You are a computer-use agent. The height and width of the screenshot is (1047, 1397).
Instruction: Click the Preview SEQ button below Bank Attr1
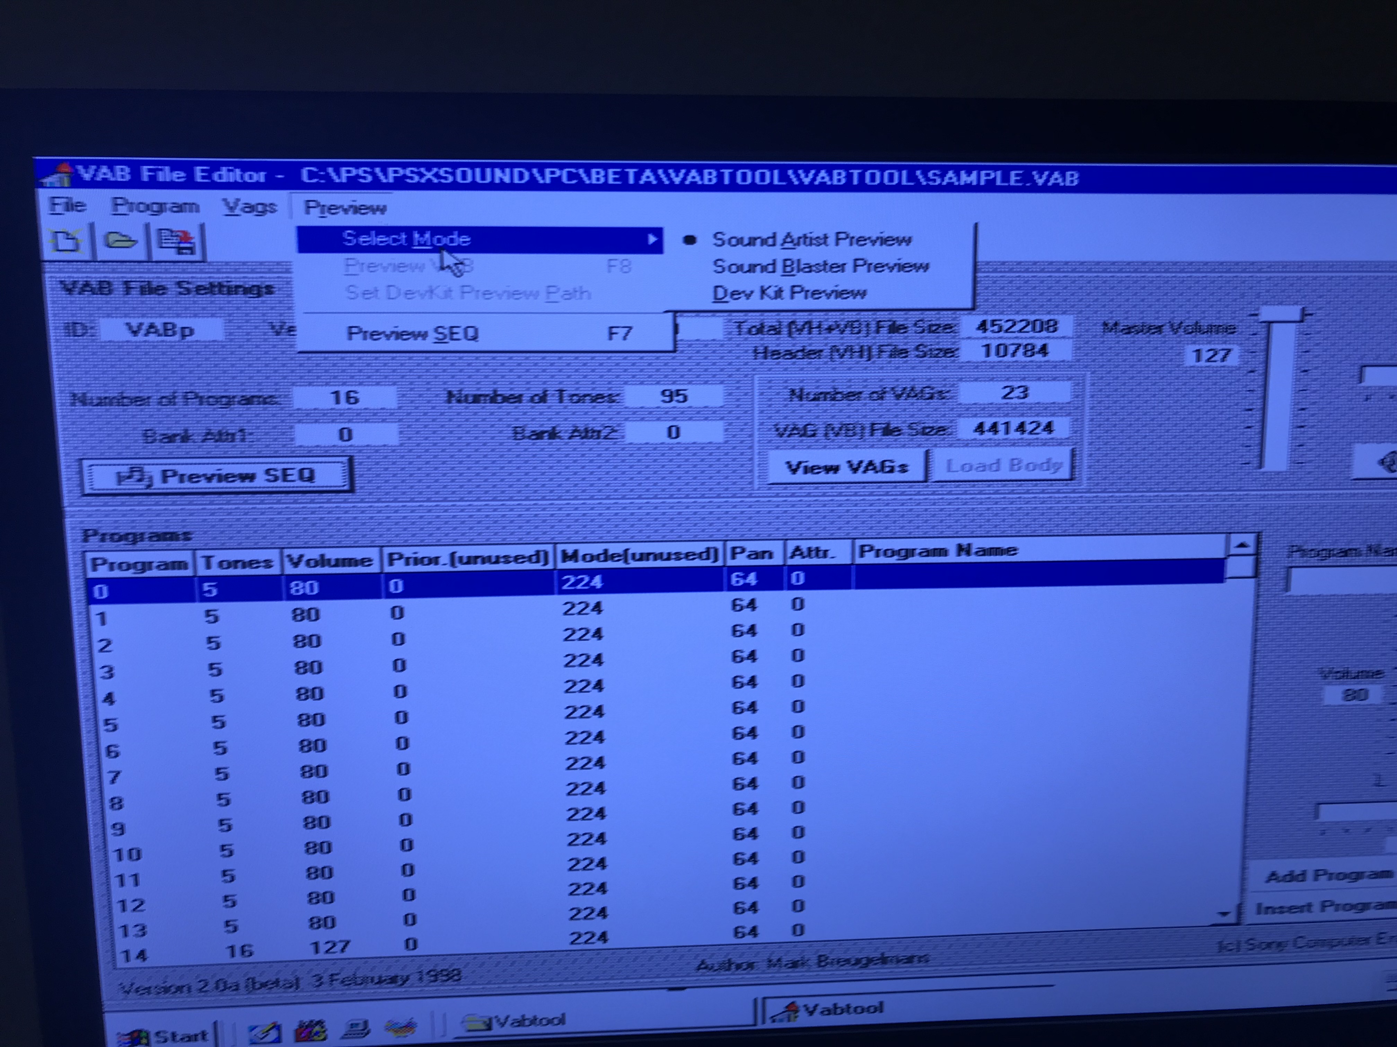click(217, 476)
